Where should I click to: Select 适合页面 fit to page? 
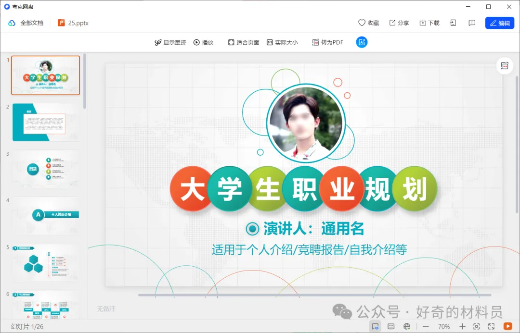click(x=244, y=42)
